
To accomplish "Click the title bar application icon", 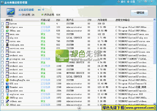I will tap(2, 2).
